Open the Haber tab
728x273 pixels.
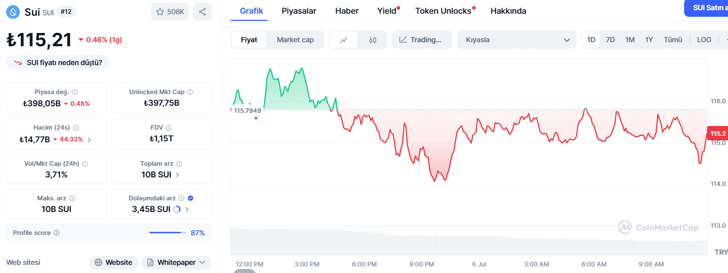pyautogui.click(x=347, y=11)
